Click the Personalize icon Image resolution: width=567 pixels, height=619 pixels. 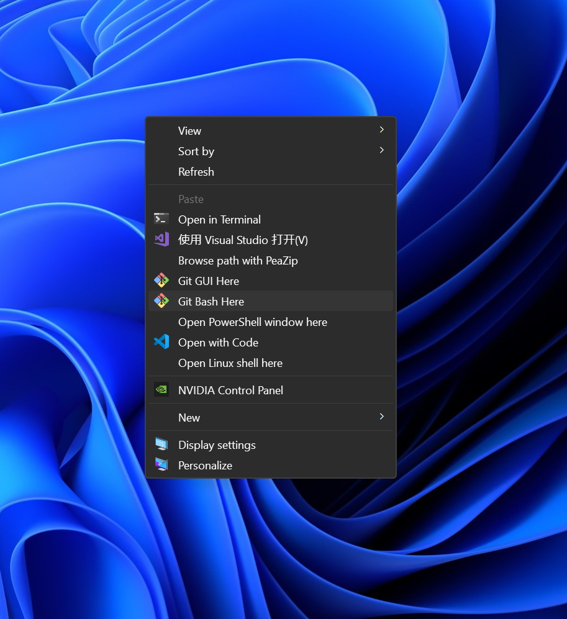161,465
